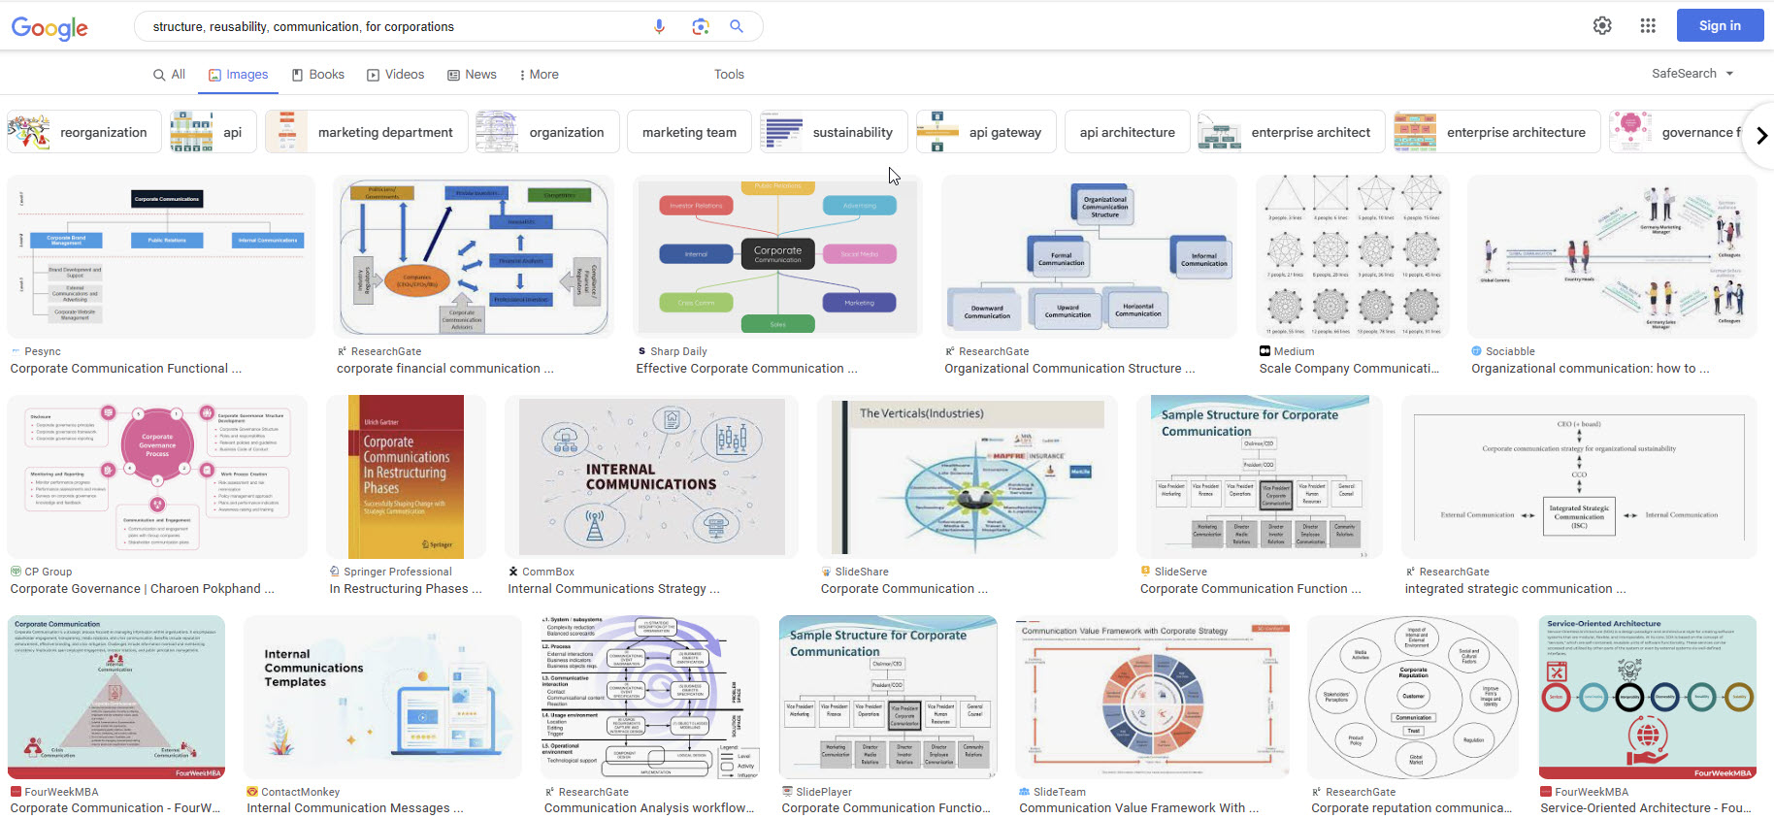Expand the SafeSearch dropdown

click(x=1692, y=74)
